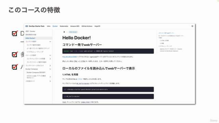Open イメージの操作 sidebar category label
Image resolution: width=219 pixels, height=123 pixels.
point(31,55)
